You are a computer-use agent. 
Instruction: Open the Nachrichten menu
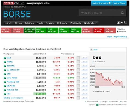(91, 23)
